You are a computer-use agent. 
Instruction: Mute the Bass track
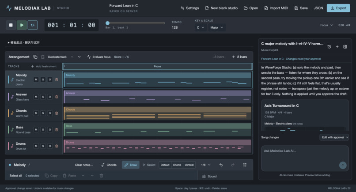click(x=36, y=130)
